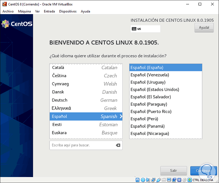This screenshot has height=183, width=219.
Task: Select Ελληνικά (Greek) language
Action: [86, 108]
